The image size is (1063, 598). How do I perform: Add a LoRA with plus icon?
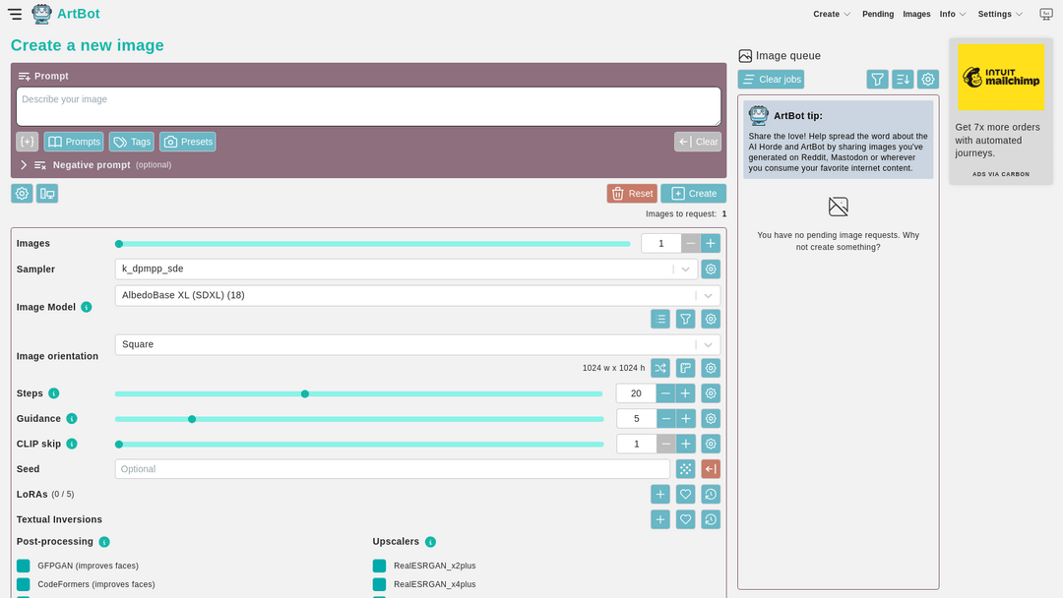point(660,495)
